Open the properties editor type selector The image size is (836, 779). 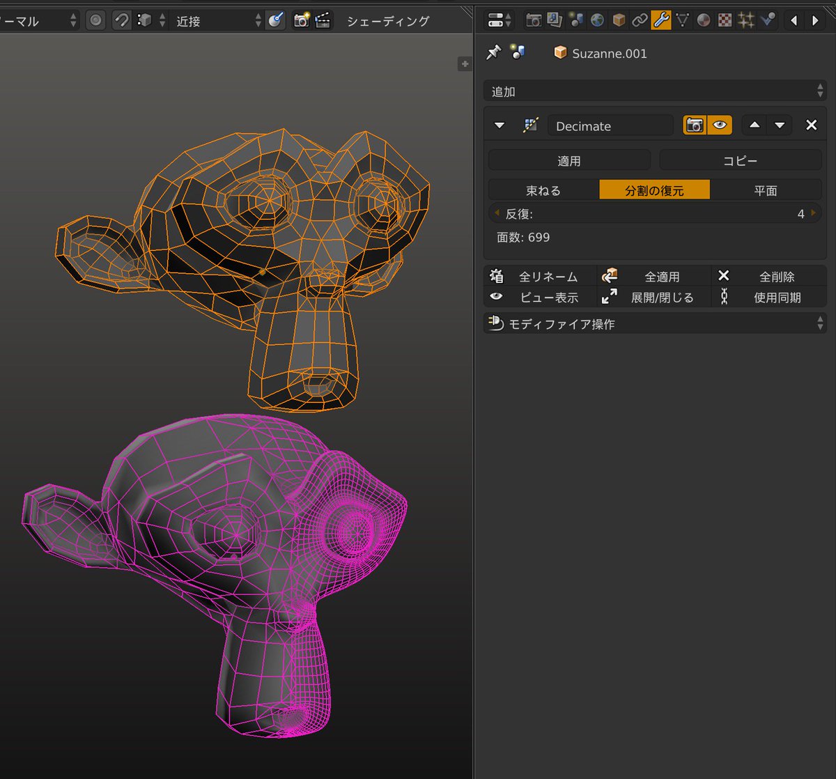499,20
